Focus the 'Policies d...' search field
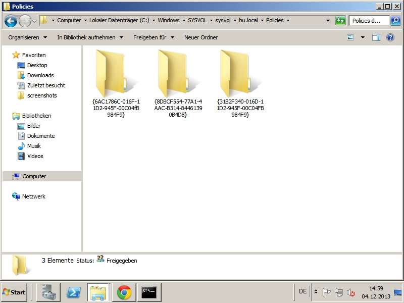The height and width of the screenshot is (303, 404). 369,21
